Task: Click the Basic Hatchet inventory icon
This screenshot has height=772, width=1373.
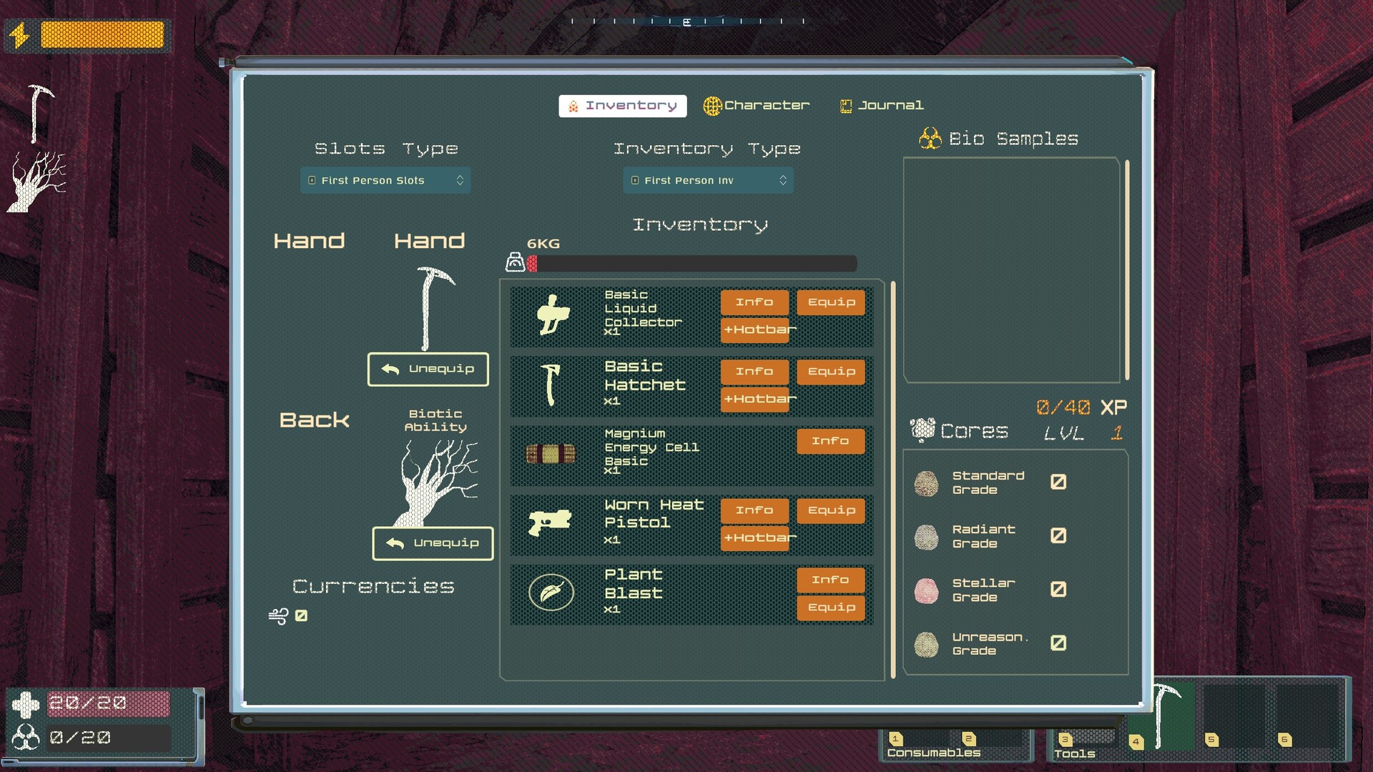Action: pyautogui.click(x=551, y=385)
